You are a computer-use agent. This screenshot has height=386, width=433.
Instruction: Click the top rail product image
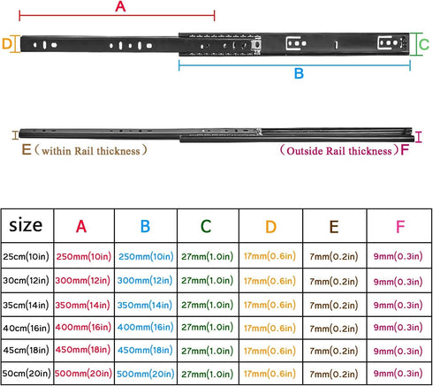215,44
